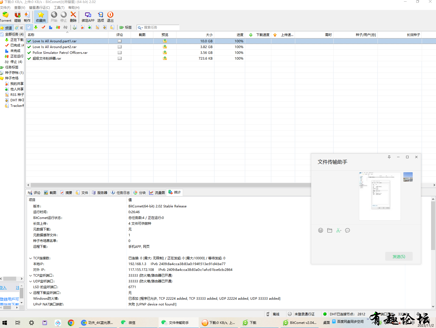Open the 分块 bottom tab
The width and height of the screenshot is (436, 328).
point(140,193)
